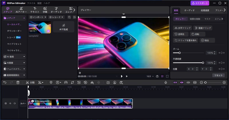Click the 水平フリップ button
This screenshot has width=229, height=120.
coord(182,28)
